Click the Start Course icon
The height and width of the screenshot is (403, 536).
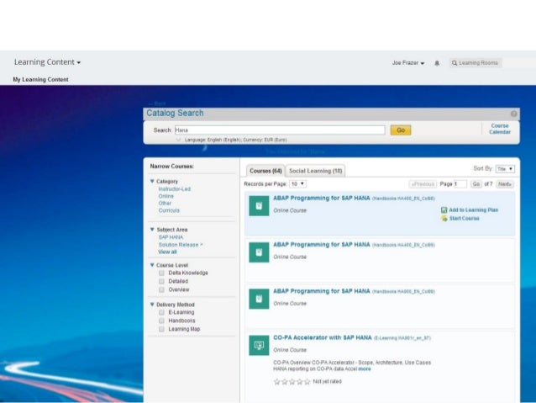(444, 219)
